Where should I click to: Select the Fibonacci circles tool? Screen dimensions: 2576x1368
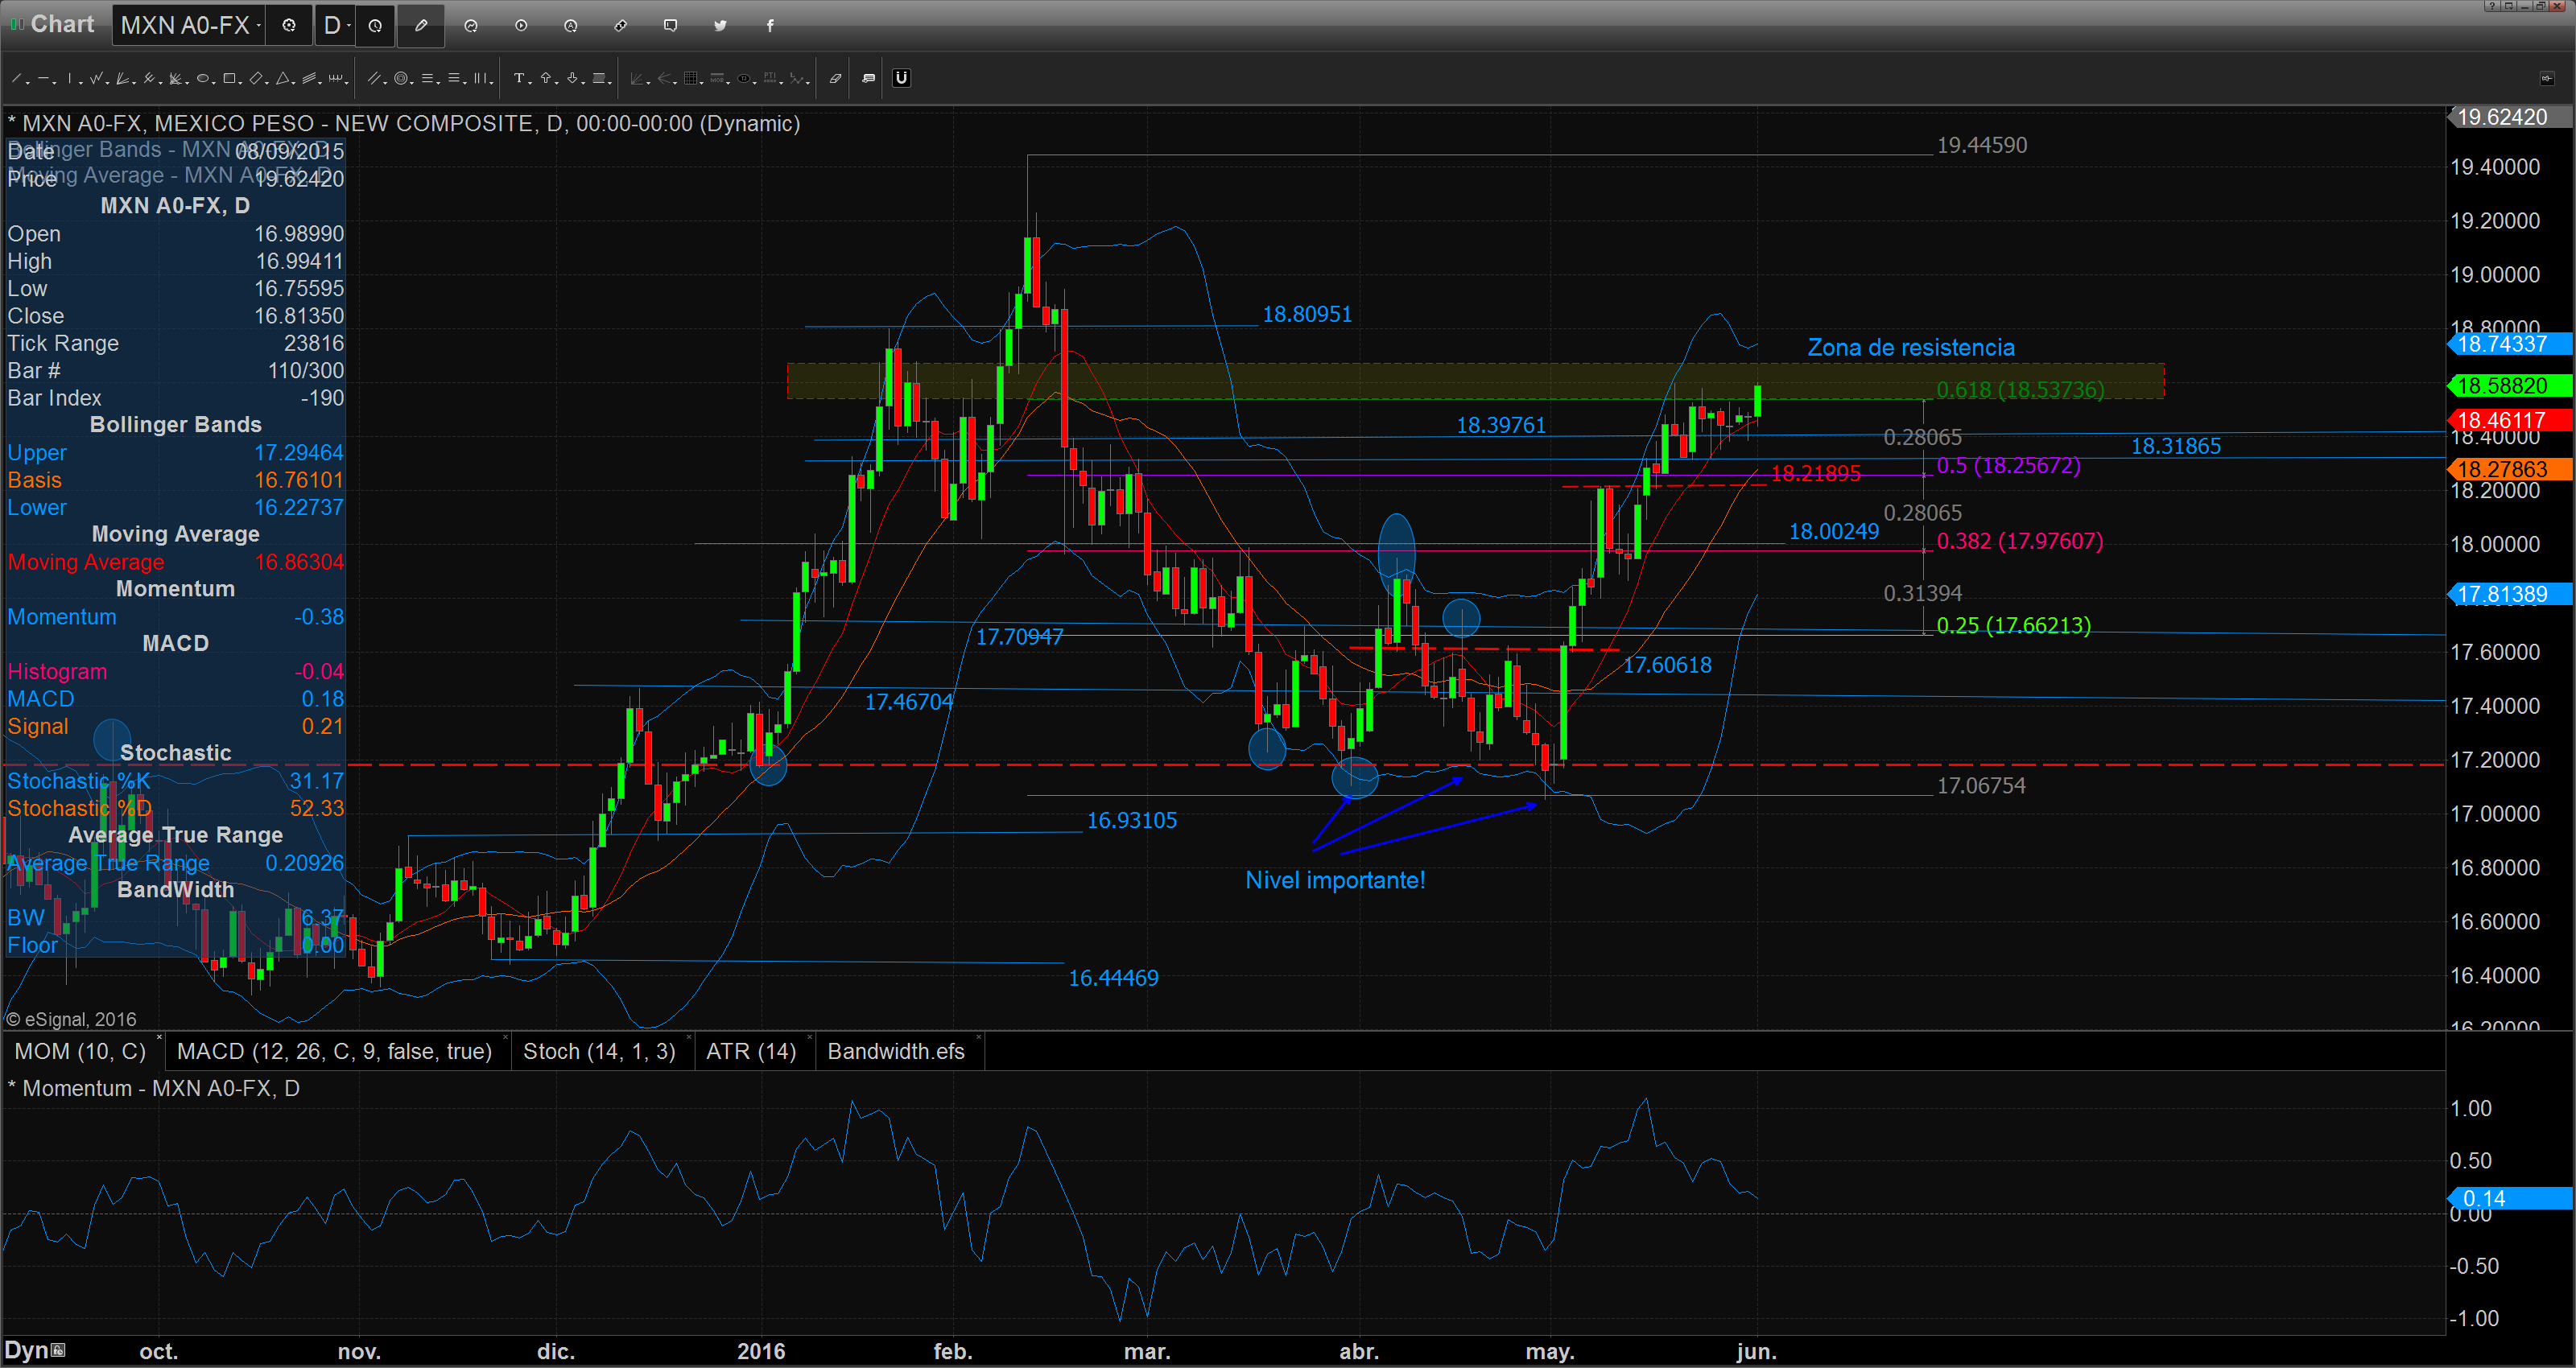(401, 78)
